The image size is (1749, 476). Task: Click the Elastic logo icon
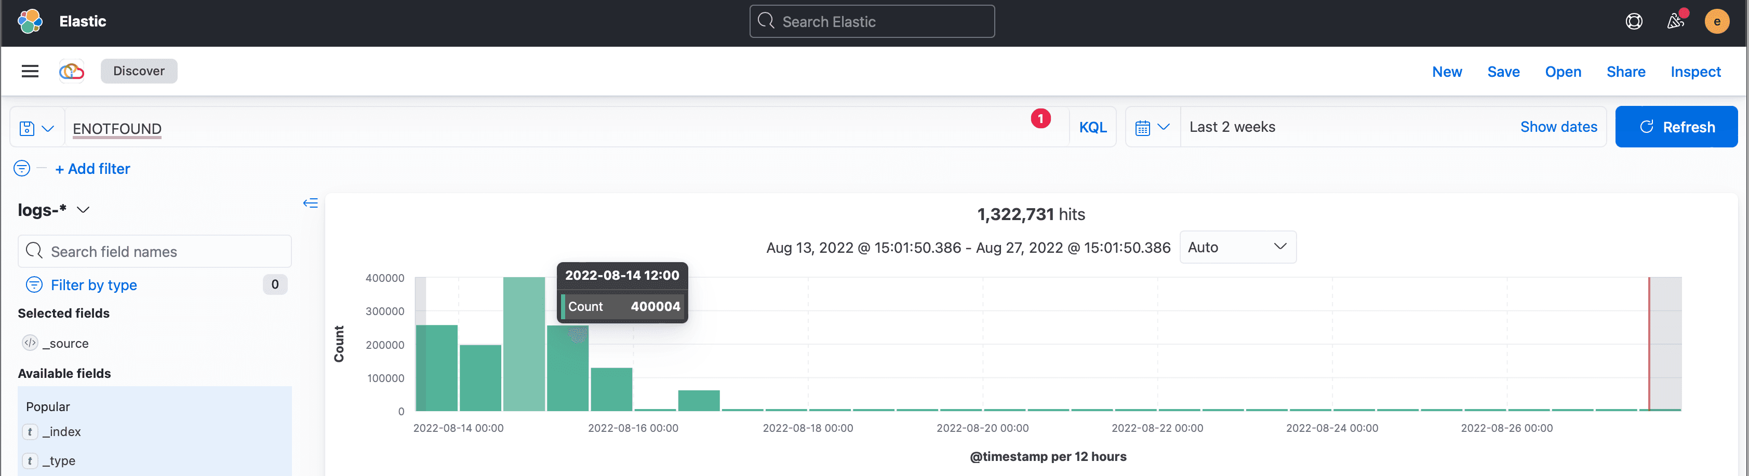[30, 21]
